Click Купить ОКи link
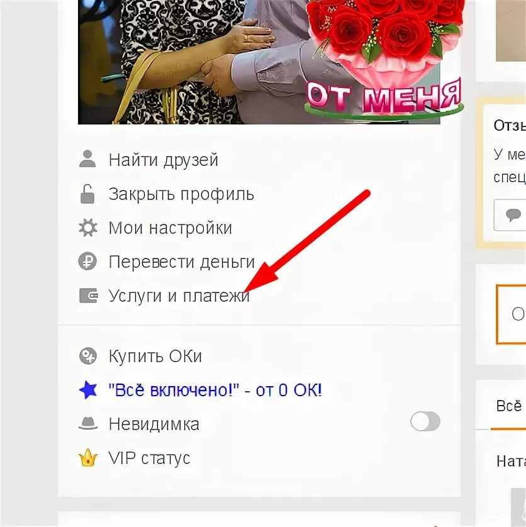This screenshot has width=526, height=527. tap(155, 357)
